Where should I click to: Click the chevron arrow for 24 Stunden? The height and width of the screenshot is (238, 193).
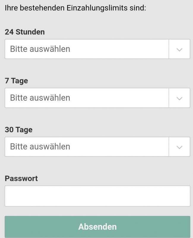coord(179,49)
